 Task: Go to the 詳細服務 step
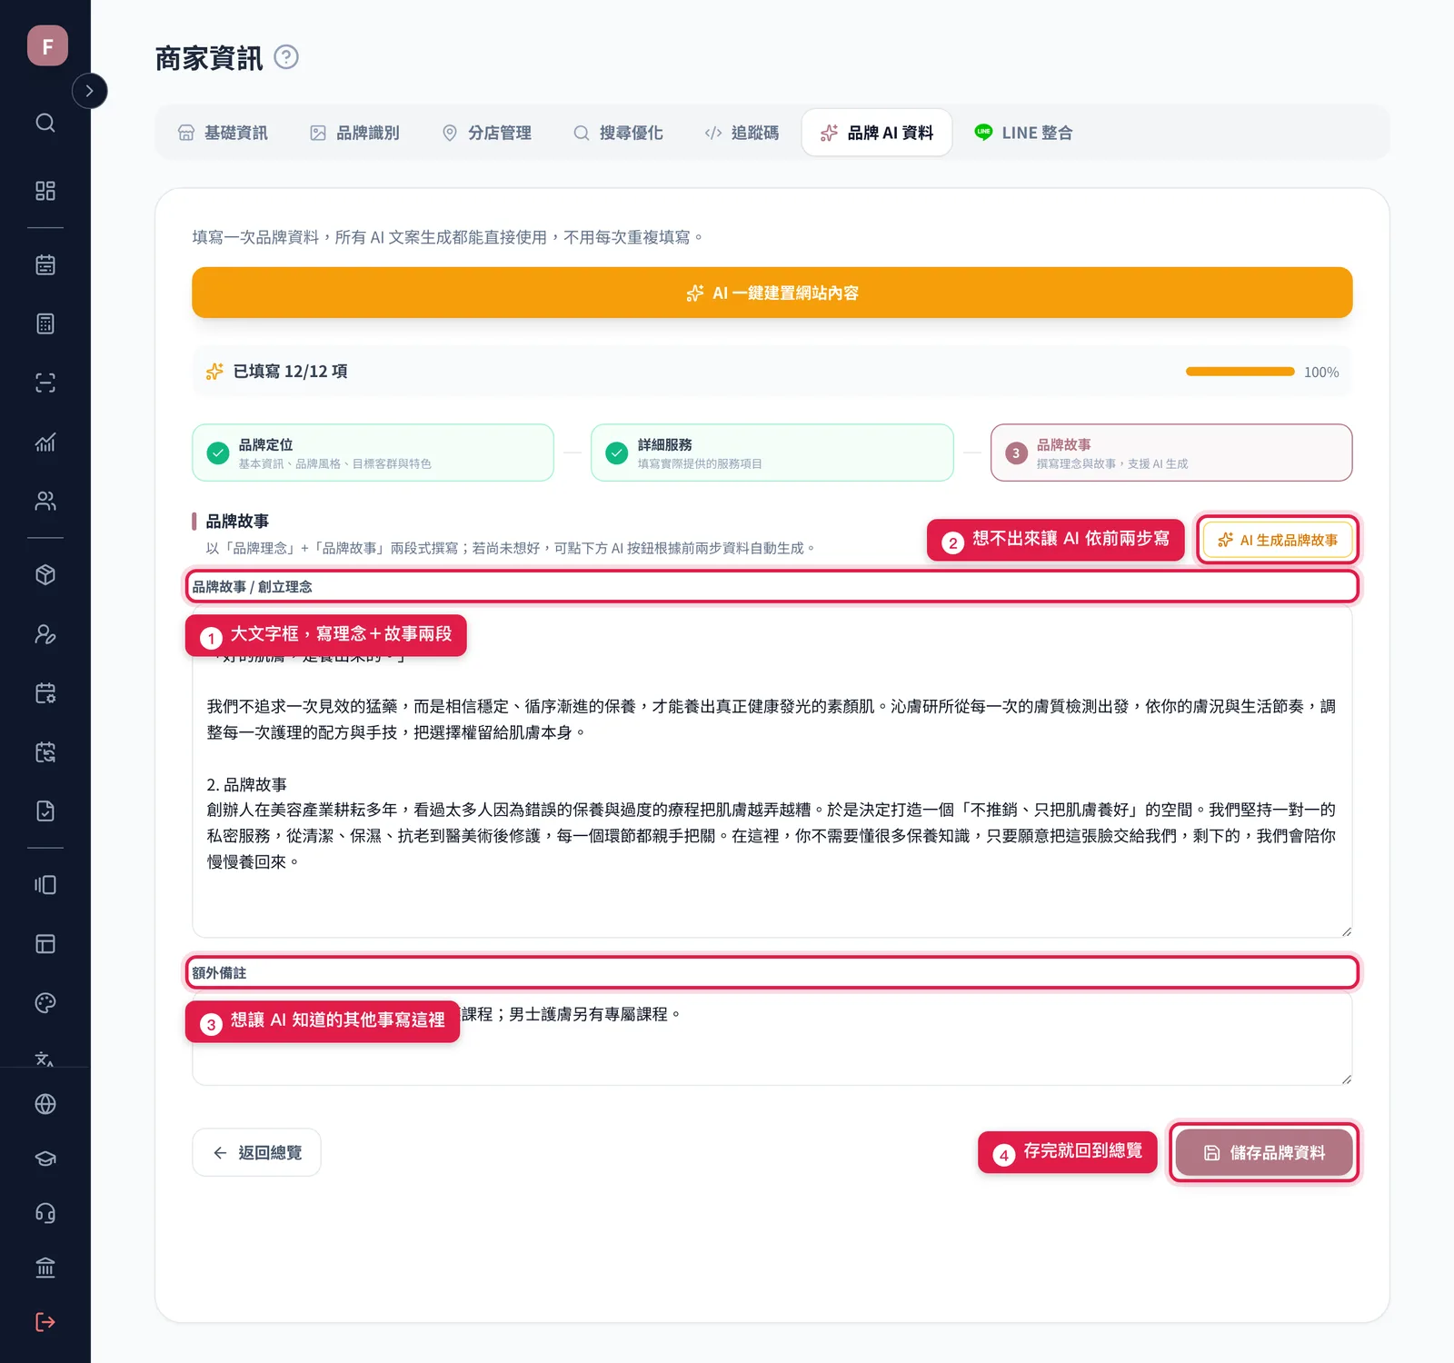click(x=772, y=453)
